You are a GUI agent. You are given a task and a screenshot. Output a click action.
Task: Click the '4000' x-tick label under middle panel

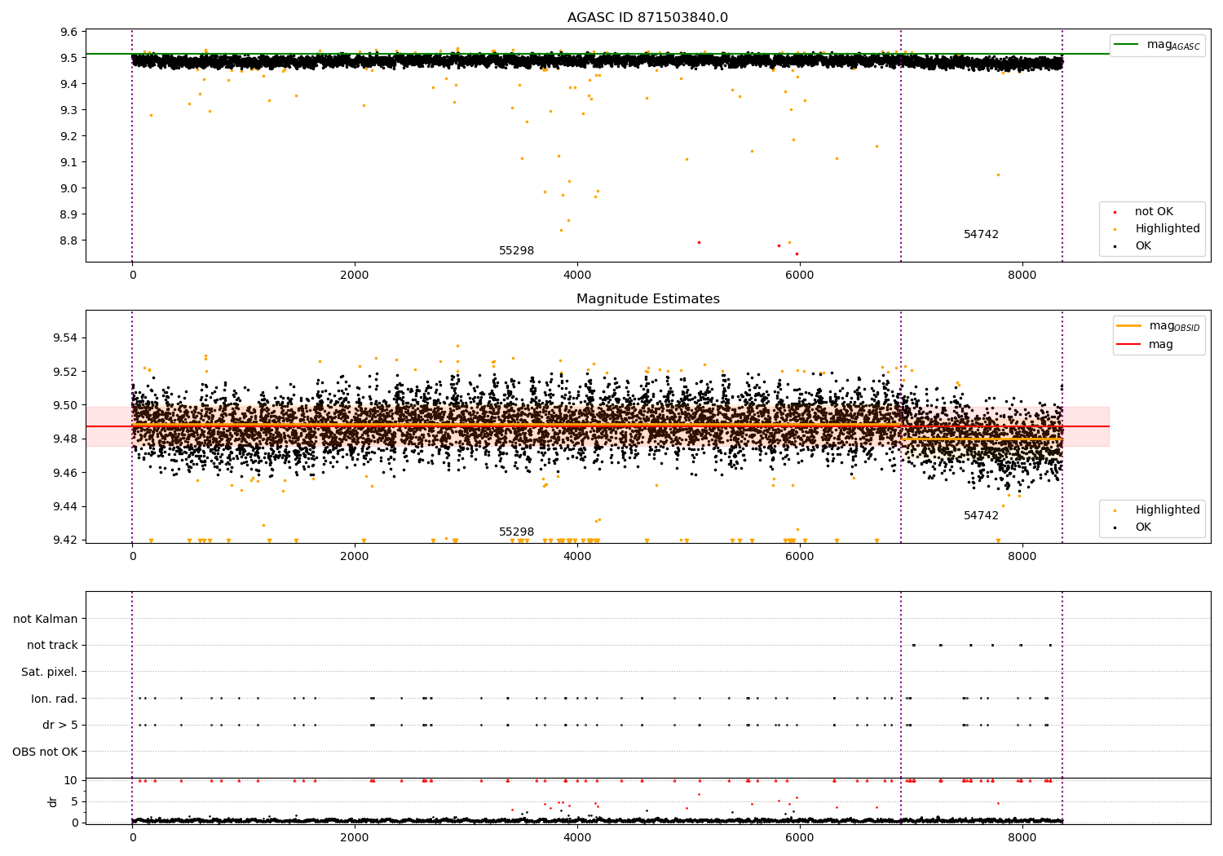pyautogui.click(x=577, y=557)
